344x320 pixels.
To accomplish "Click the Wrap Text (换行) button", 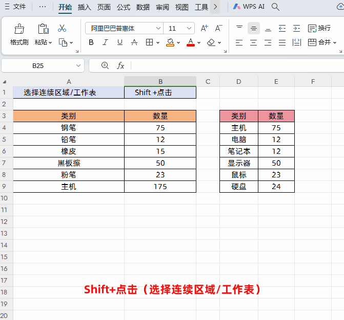I will pos(319,28).
